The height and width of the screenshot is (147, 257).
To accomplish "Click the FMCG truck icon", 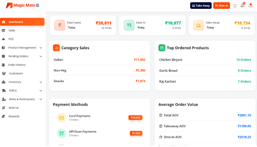I will click(4, 91).
